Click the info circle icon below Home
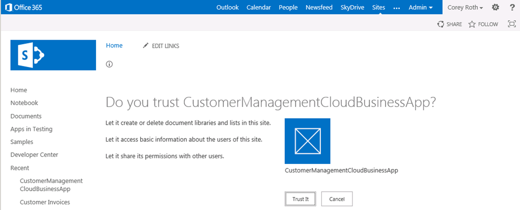Viewport: 520px width, 210px height. (110, 64)
